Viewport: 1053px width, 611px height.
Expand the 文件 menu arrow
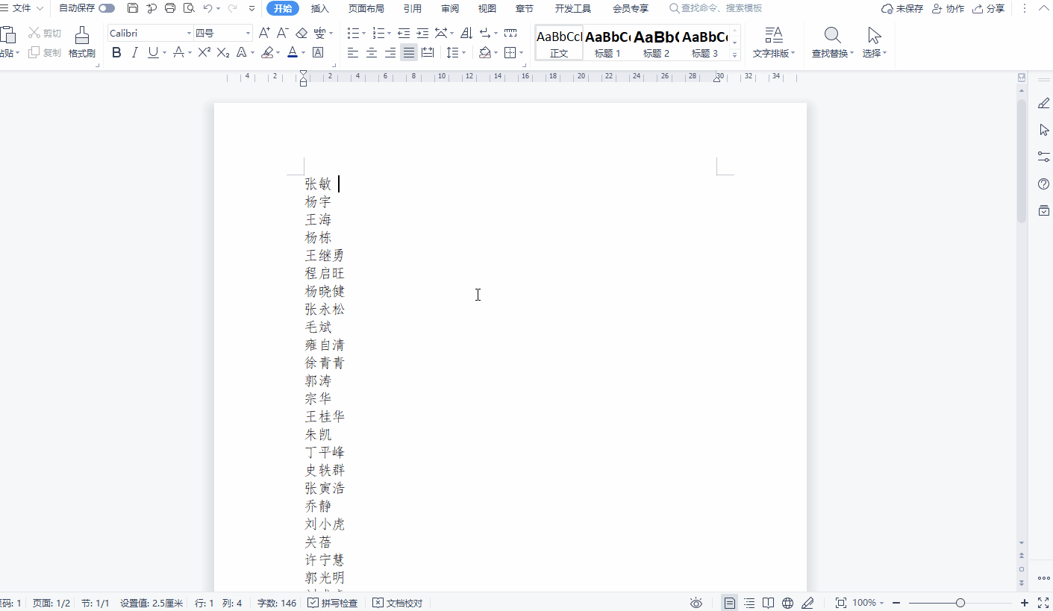pos(40,9)
